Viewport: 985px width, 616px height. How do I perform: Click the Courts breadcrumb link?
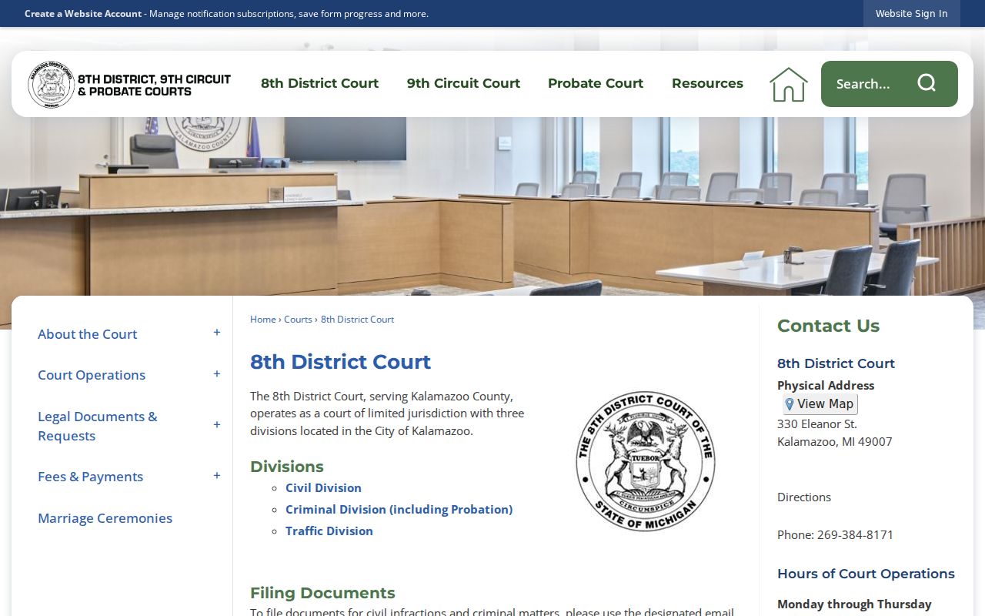298,319
